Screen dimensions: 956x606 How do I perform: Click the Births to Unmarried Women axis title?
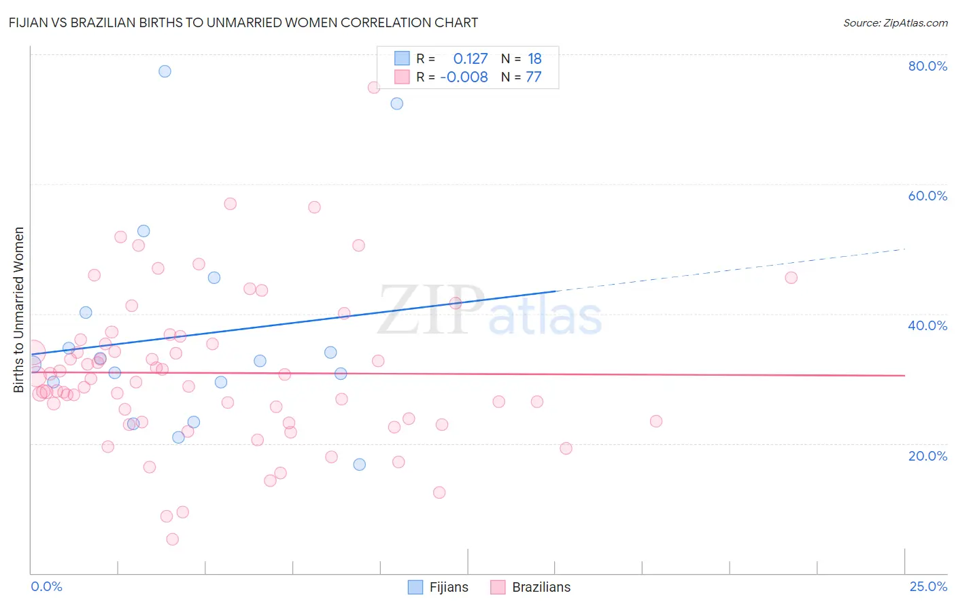coord(18,310)
